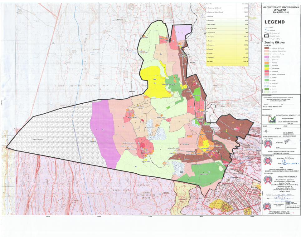
Task: Click the red seal beside County Director signature
Action: (x=268, y=143)
